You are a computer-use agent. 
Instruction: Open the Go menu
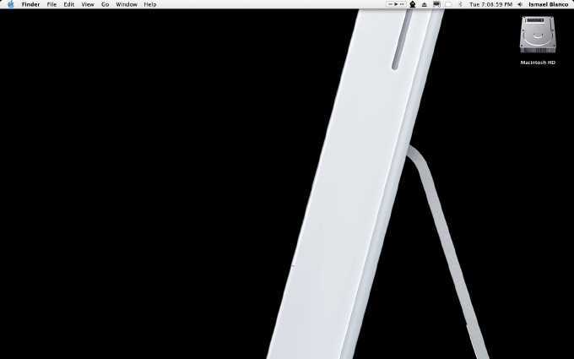(105, 4)
